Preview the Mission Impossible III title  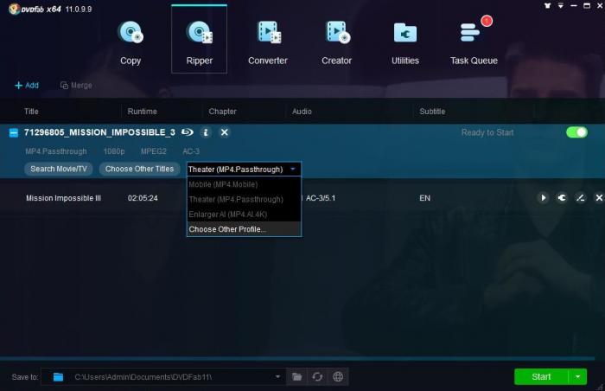point(543,198)
